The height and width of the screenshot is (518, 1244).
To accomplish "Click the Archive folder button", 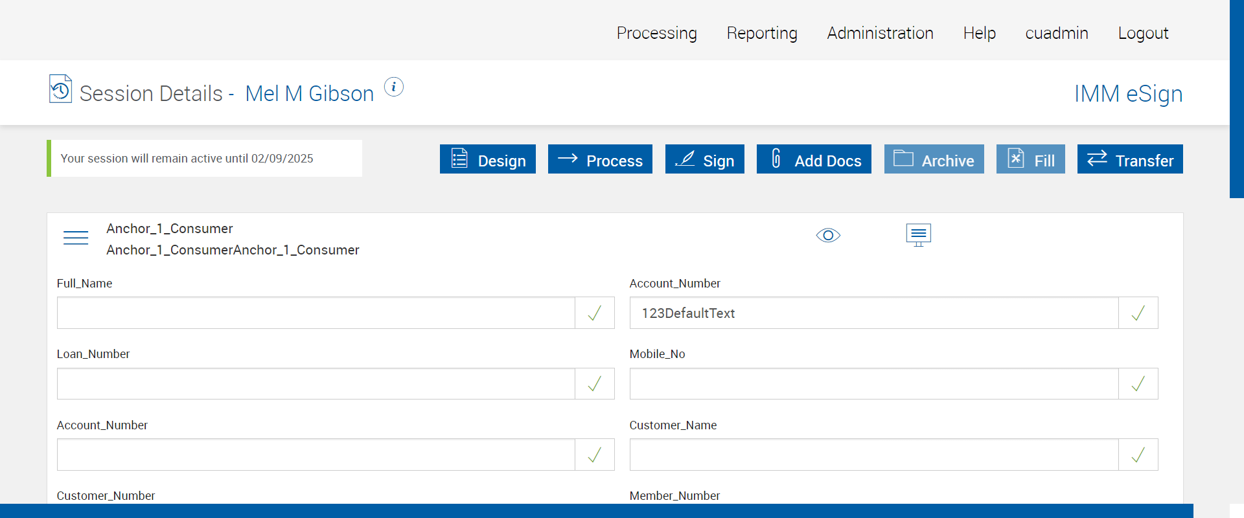I will pos(934,159).
